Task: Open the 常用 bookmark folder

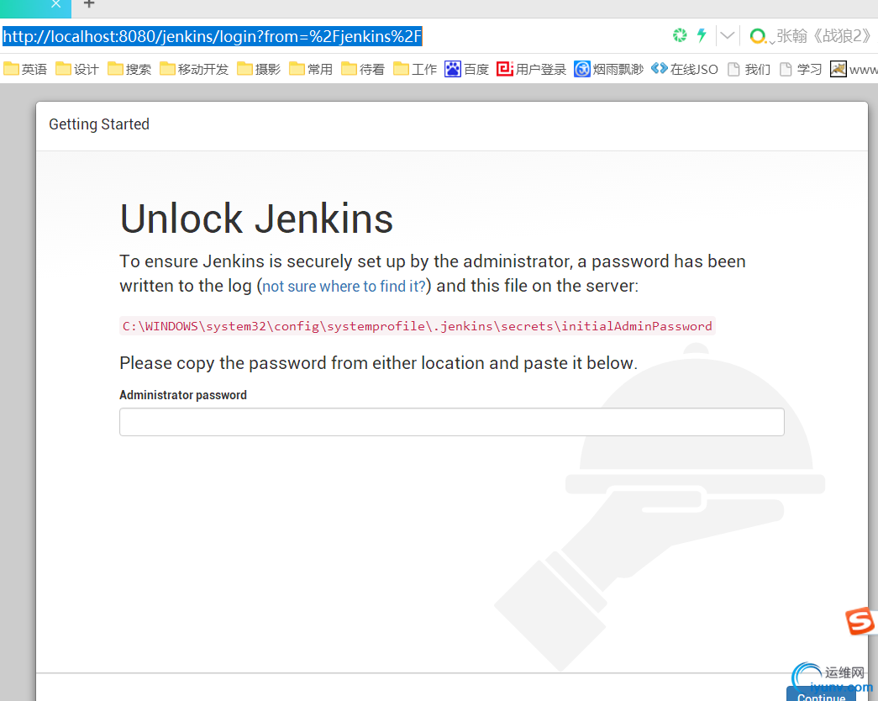Action: [x=311, y=69]
